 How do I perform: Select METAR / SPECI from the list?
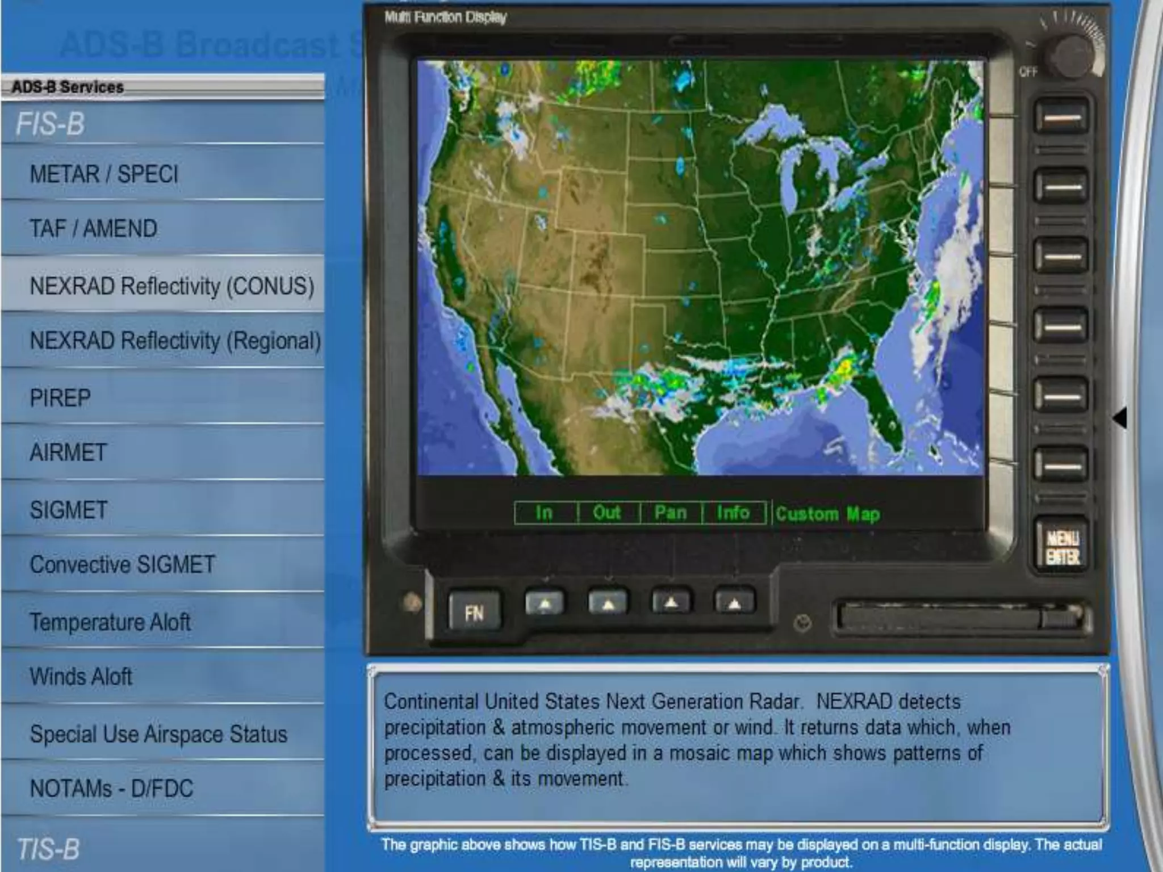pos(104,174)
